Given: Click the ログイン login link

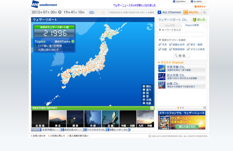Looking at the screenshot, I should point(200,6).
